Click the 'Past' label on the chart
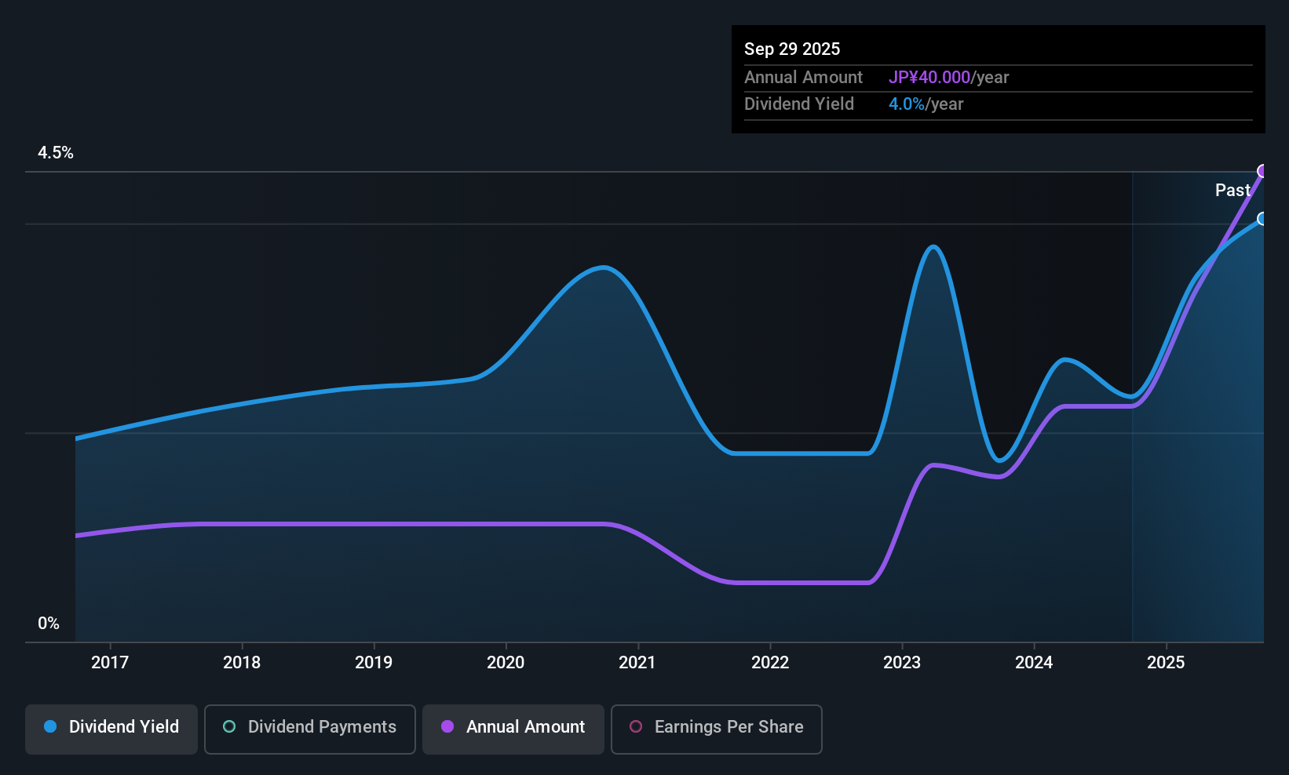 click(1232, 190)
